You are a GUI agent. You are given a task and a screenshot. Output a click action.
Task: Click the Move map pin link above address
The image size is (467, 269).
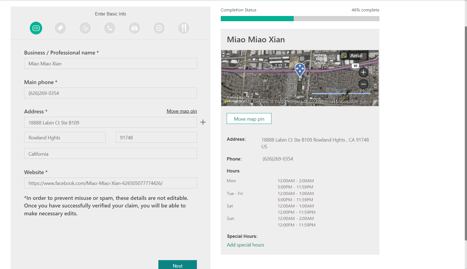182,111
